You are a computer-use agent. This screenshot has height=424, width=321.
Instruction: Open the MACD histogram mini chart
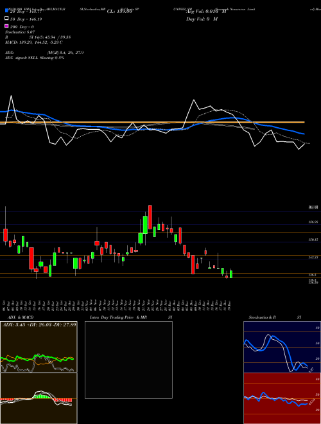(39, 398)
